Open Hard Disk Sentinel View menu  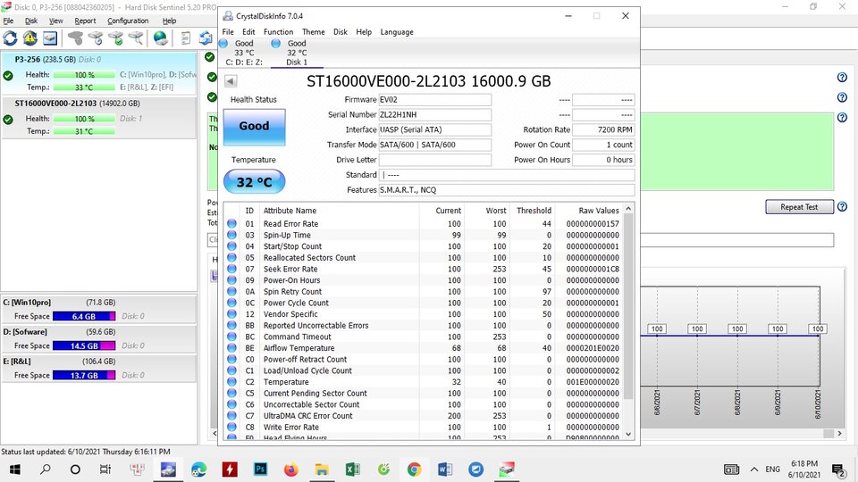(55, 21)
